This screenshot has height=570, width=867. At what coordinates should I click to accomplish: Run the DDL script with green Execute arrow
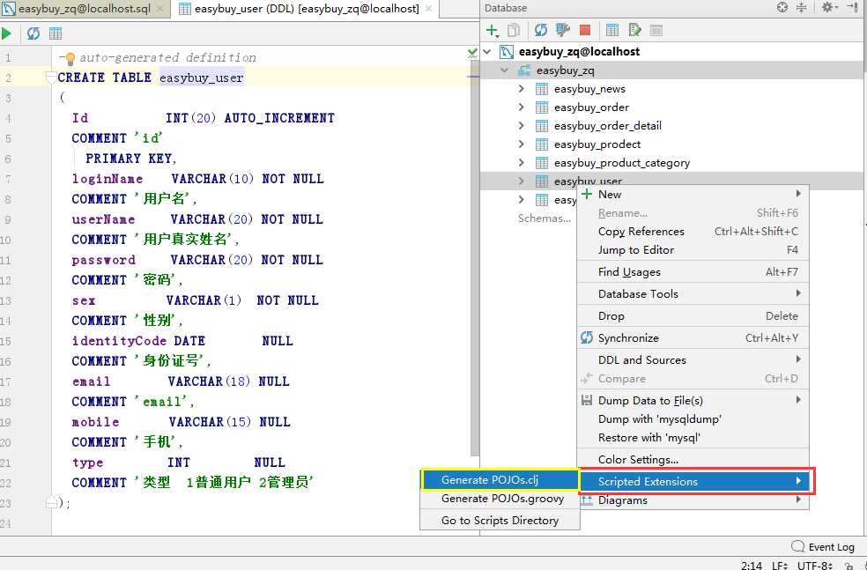[x=7, y=33]
